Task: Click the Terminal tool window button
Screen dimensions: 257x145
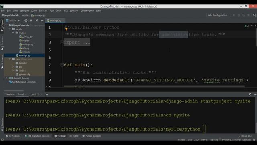Action: pos(60,136)
